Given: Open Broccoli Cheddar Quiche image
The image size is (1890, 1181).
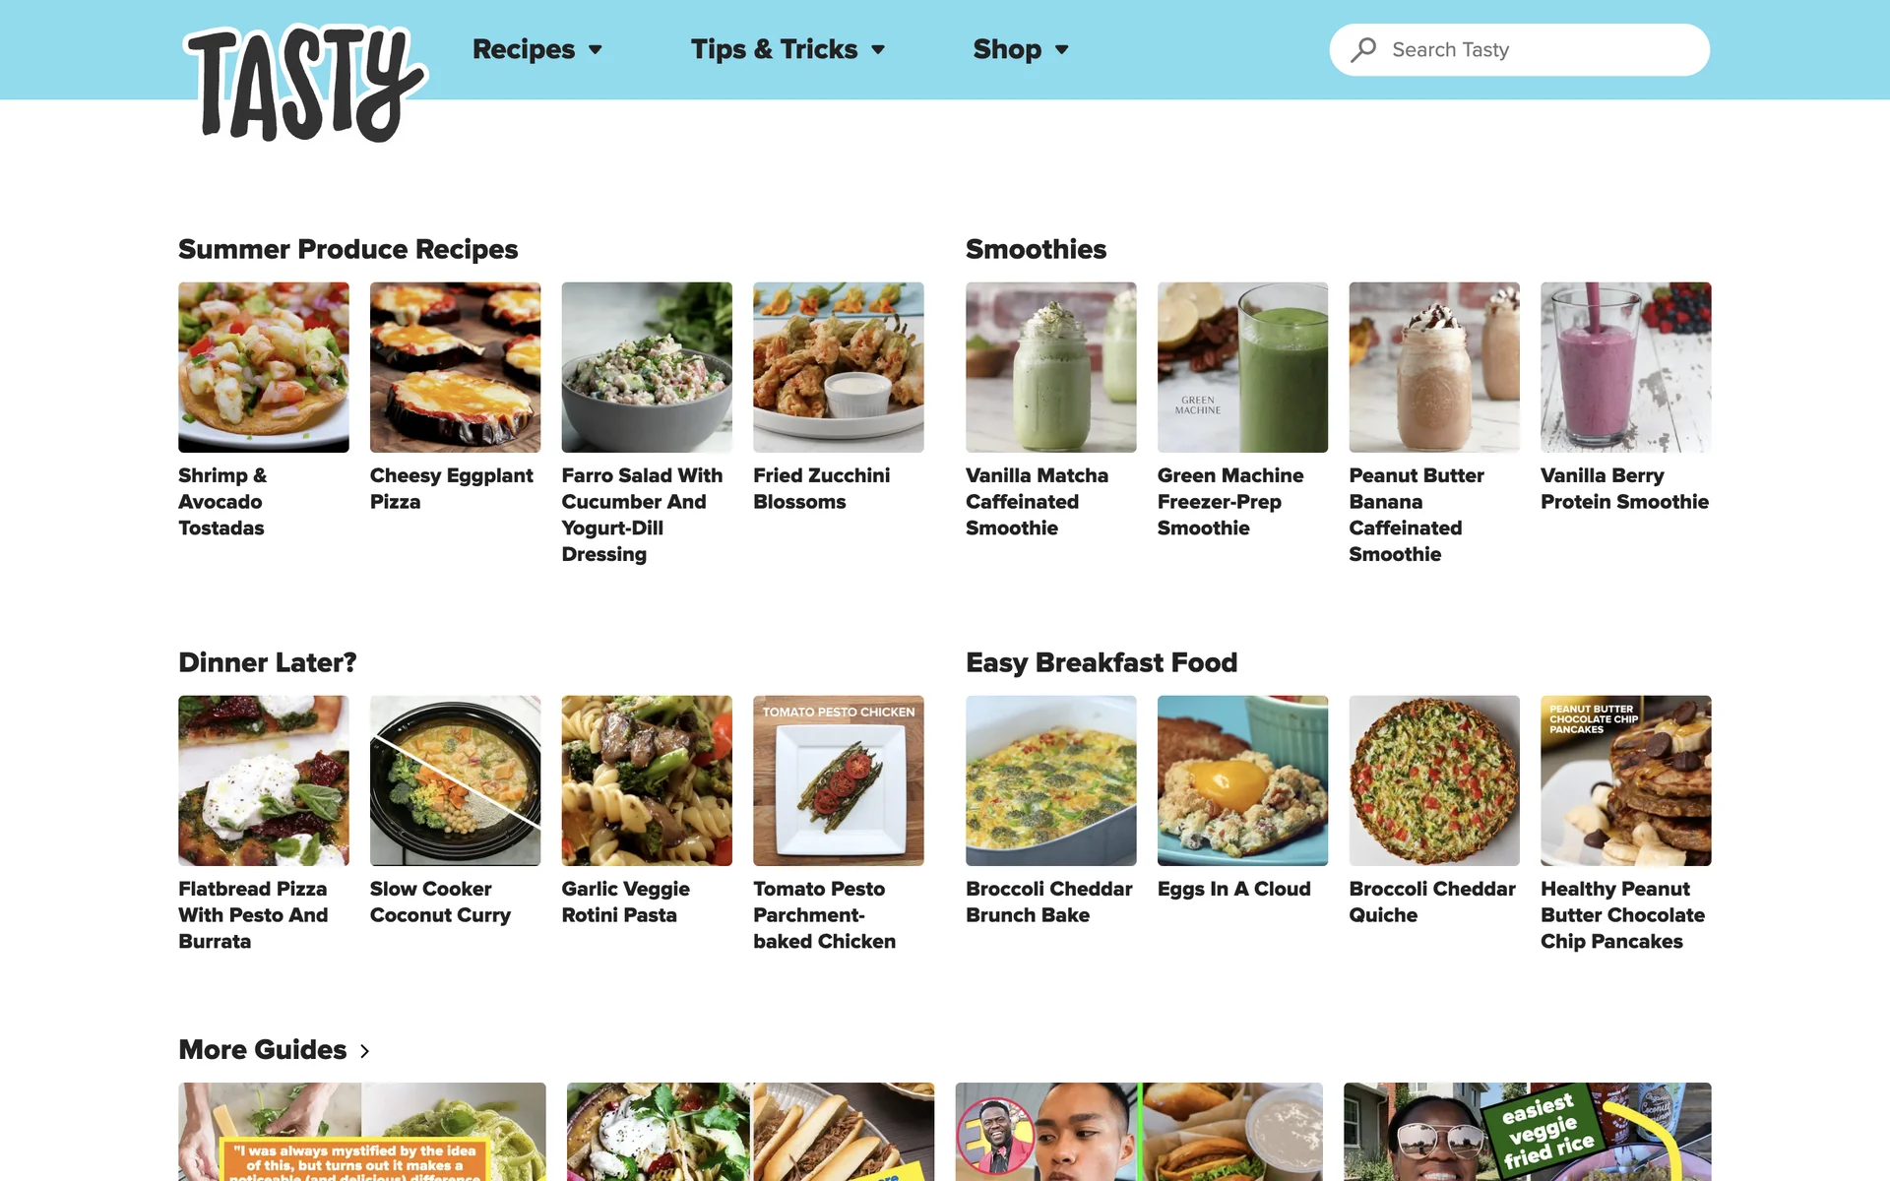Looking at the screenshot, I should pos(1434,780).
